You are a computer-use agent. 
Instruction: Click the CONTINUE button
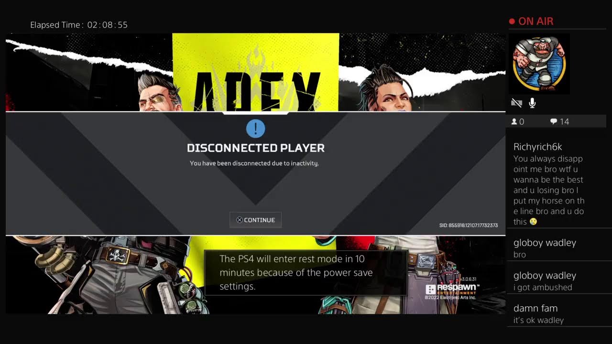(x=255, y=220)
